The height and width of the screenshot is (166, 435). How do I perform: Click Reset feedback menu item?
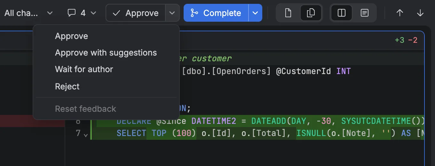pos(106,109)
